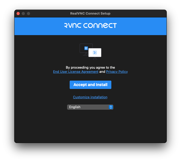This screenshot has width=181, height=162.
Task: Click the RealVNC Connect Setup title text
Action: click(x=90, y=14)
